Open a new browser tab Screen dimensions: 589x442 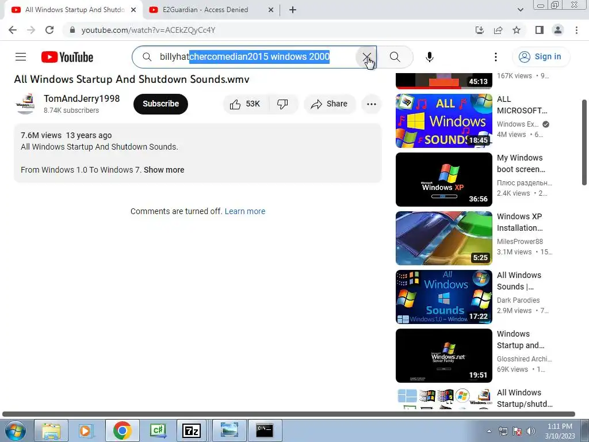click(x=293, y=10)
